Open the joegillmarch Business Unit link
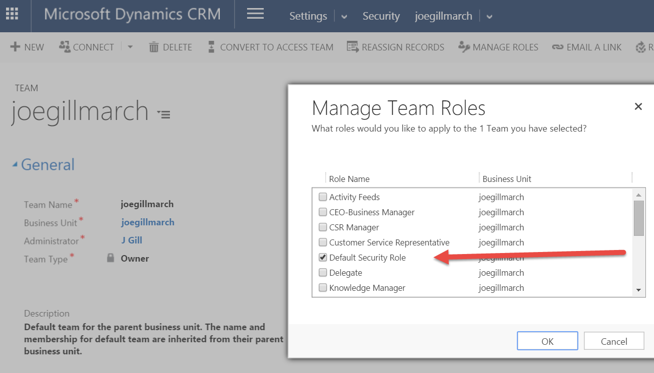654x373 pixels. (148, 222)
